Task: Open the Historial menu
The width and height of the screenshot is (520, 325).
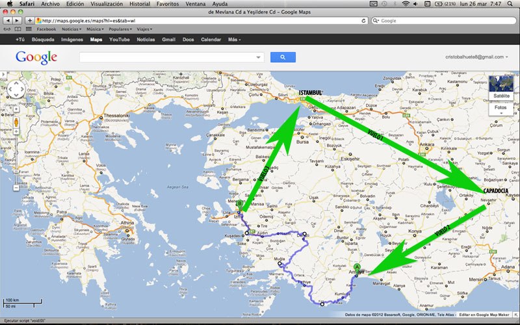Action: (140, 4)
